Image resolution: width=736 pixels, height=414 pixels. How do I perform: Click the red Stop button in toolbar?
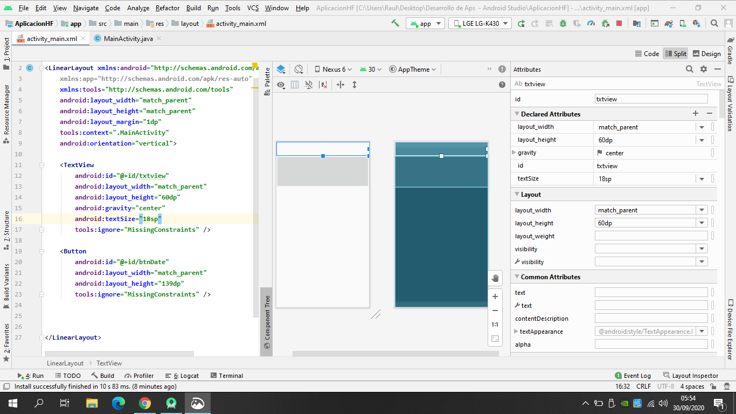pos(619,23)
